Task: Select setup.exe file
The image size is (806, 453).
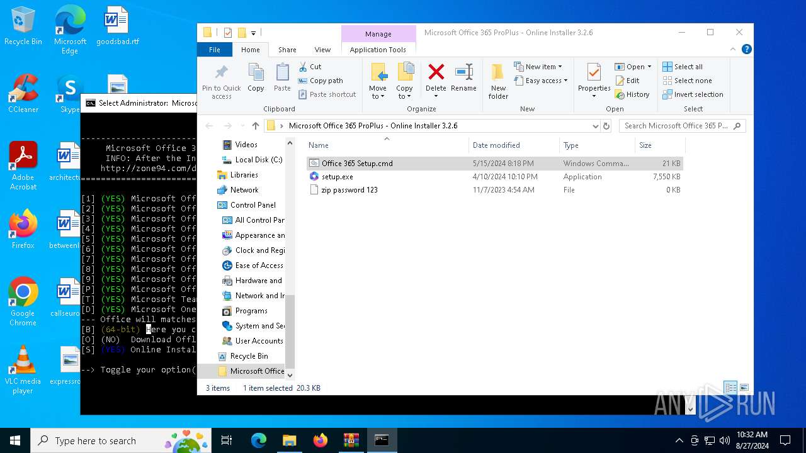Action: 495,177
